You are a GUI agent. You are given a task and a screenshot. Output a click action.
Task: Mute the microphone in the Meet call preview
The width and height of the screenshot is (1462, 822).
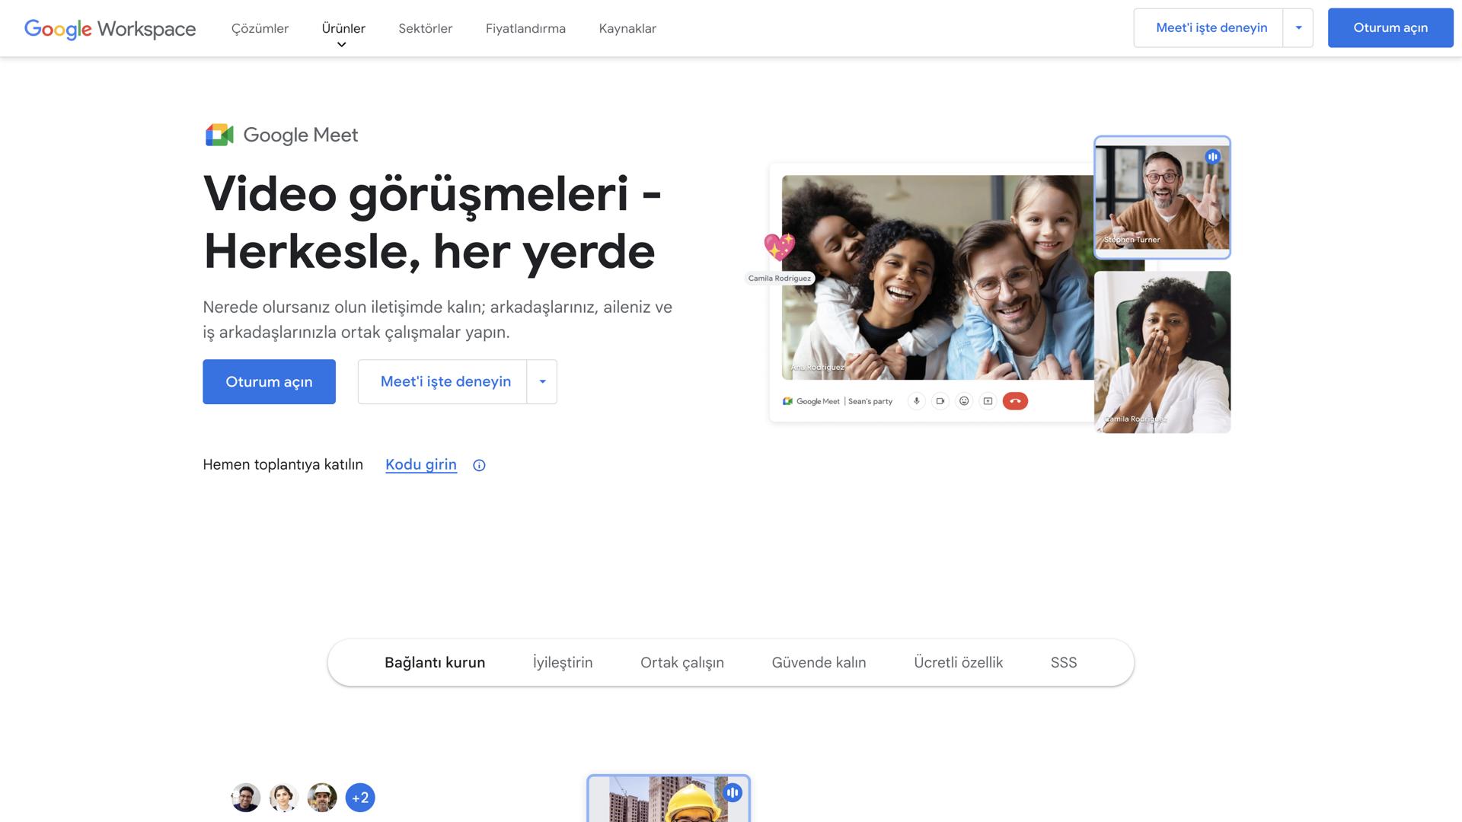pyautogui.click(x=916, y=401)
